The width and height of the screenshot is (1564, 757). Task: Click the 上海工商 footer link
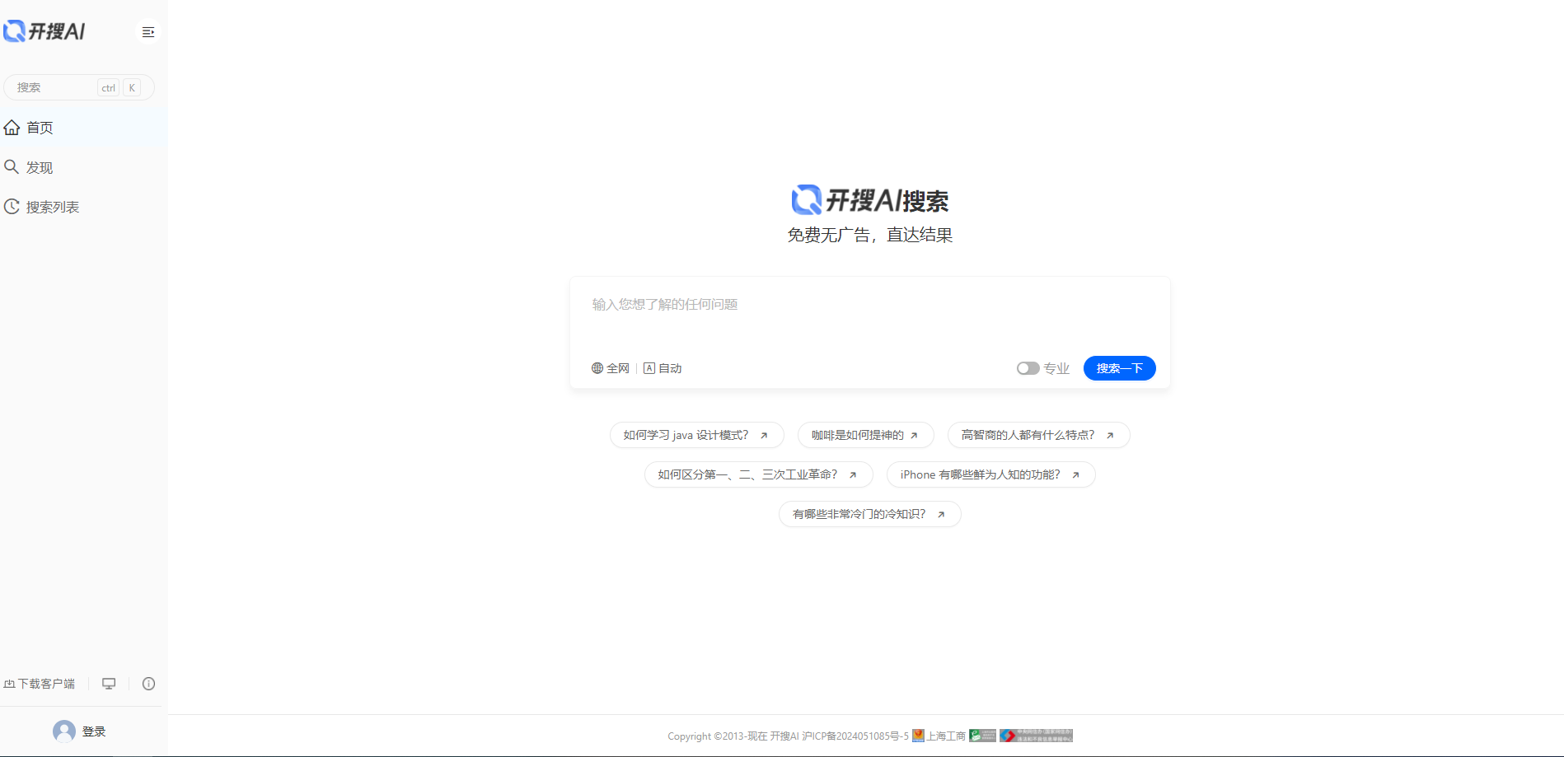946,736
